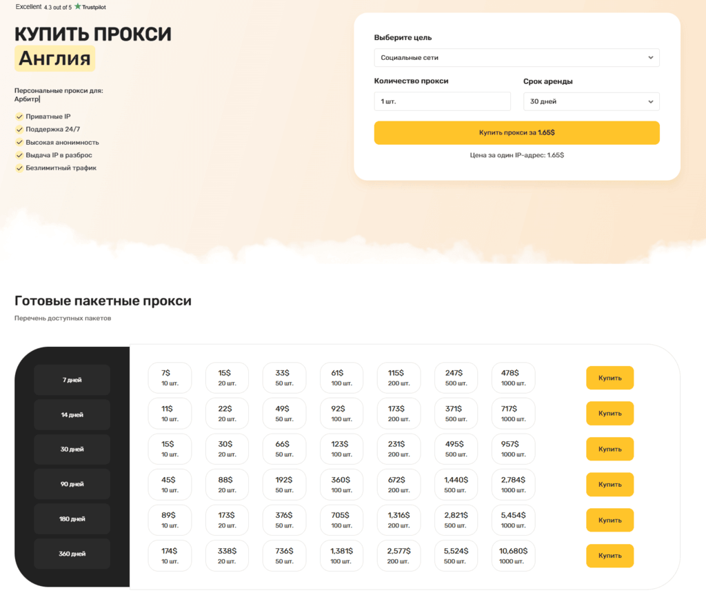Viewport: 706px width, 595px height.
Task: Pick the 192$ 50 шт. package
Action: [284, 484]
